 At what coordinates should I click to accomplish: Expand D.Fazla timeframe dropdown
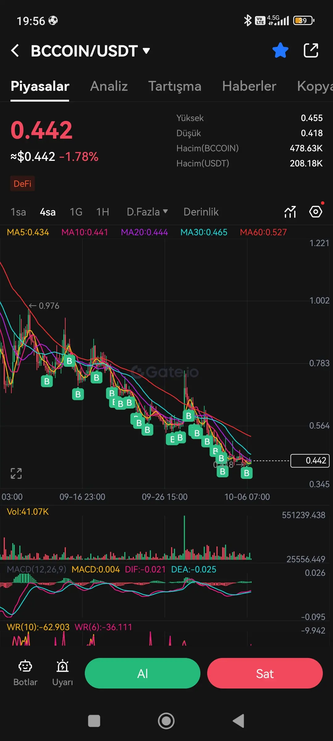point(147,212)
